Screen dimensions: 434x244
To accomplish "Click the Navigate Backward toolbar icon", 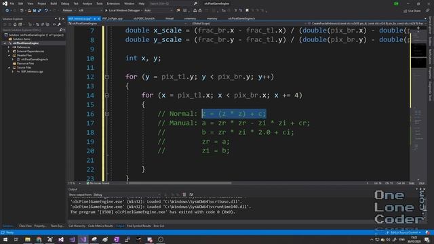I will (7, 11).
